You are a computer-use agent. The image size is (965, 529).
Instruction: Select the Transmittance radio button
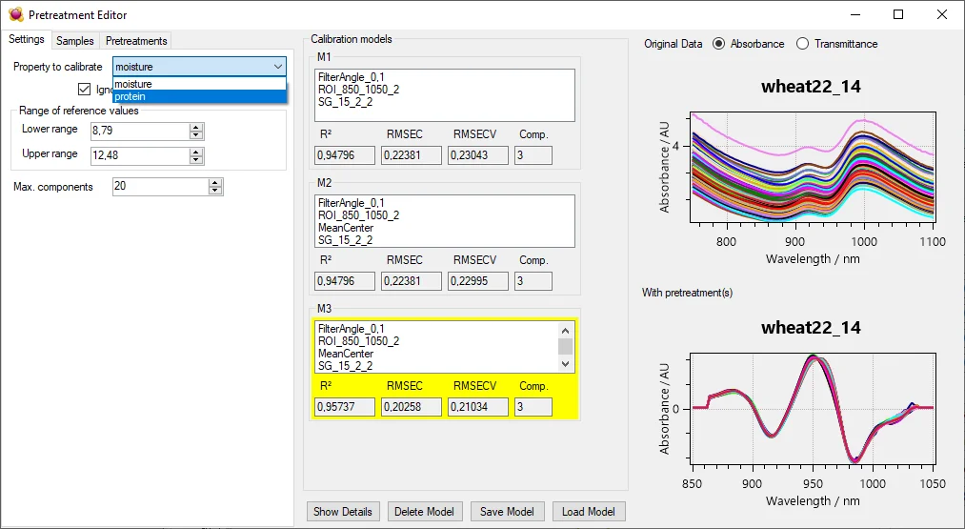(802, 44)
